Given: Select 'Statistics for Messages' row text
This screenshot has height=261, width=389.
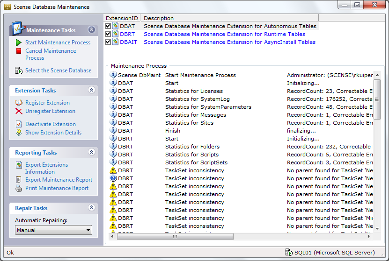Looking at the screenshot, I should (196, 115).
